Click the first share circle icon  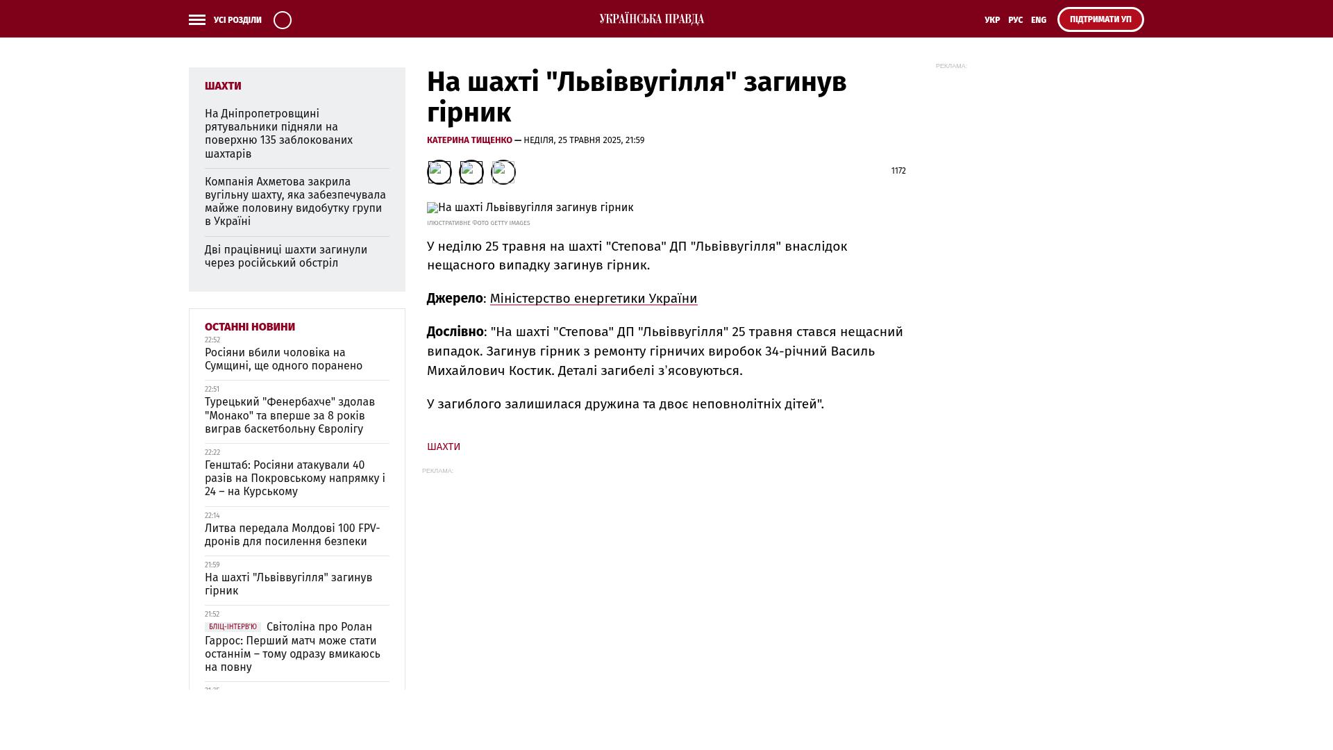coord(439,172)
